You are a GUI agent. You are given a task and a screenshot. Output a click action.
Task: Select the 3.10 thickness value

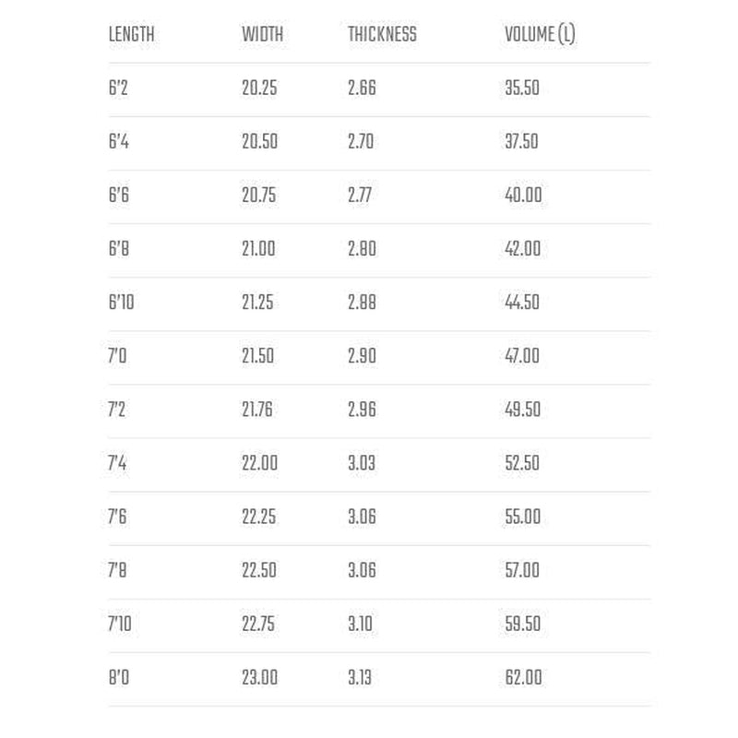point(360,625)
